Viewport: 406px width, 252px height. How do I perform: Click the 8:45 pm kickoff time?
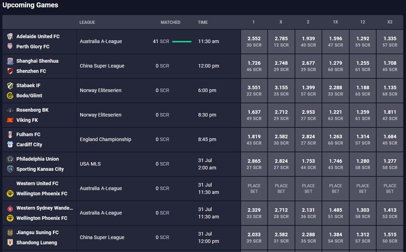(207, 139)
